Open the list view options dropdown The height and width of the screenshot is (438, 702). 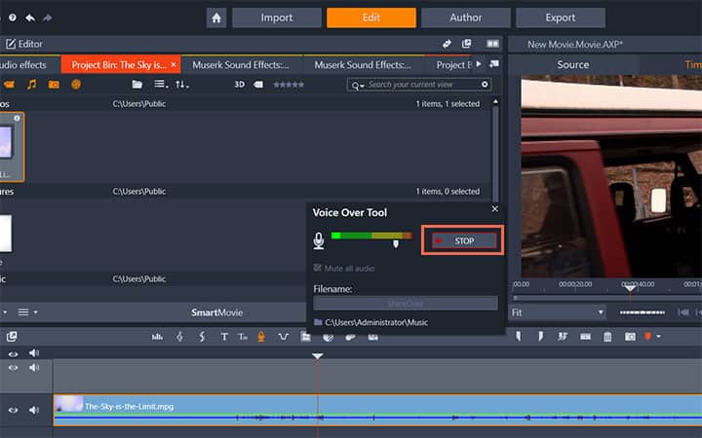click(x=161, y=84)
